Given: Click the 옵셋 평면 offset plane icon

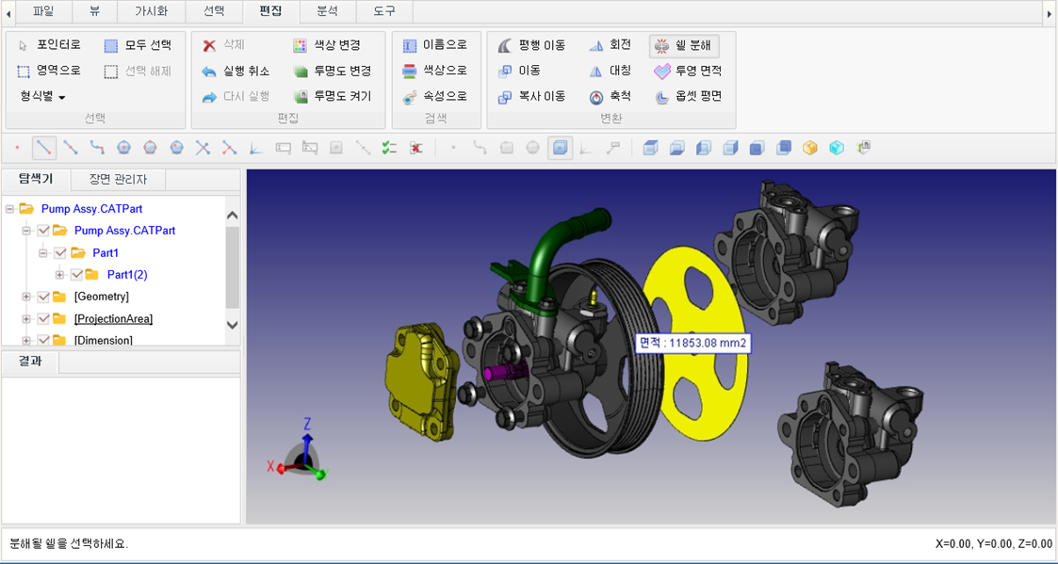Looking at the screenshot, I should click(661, 97).
